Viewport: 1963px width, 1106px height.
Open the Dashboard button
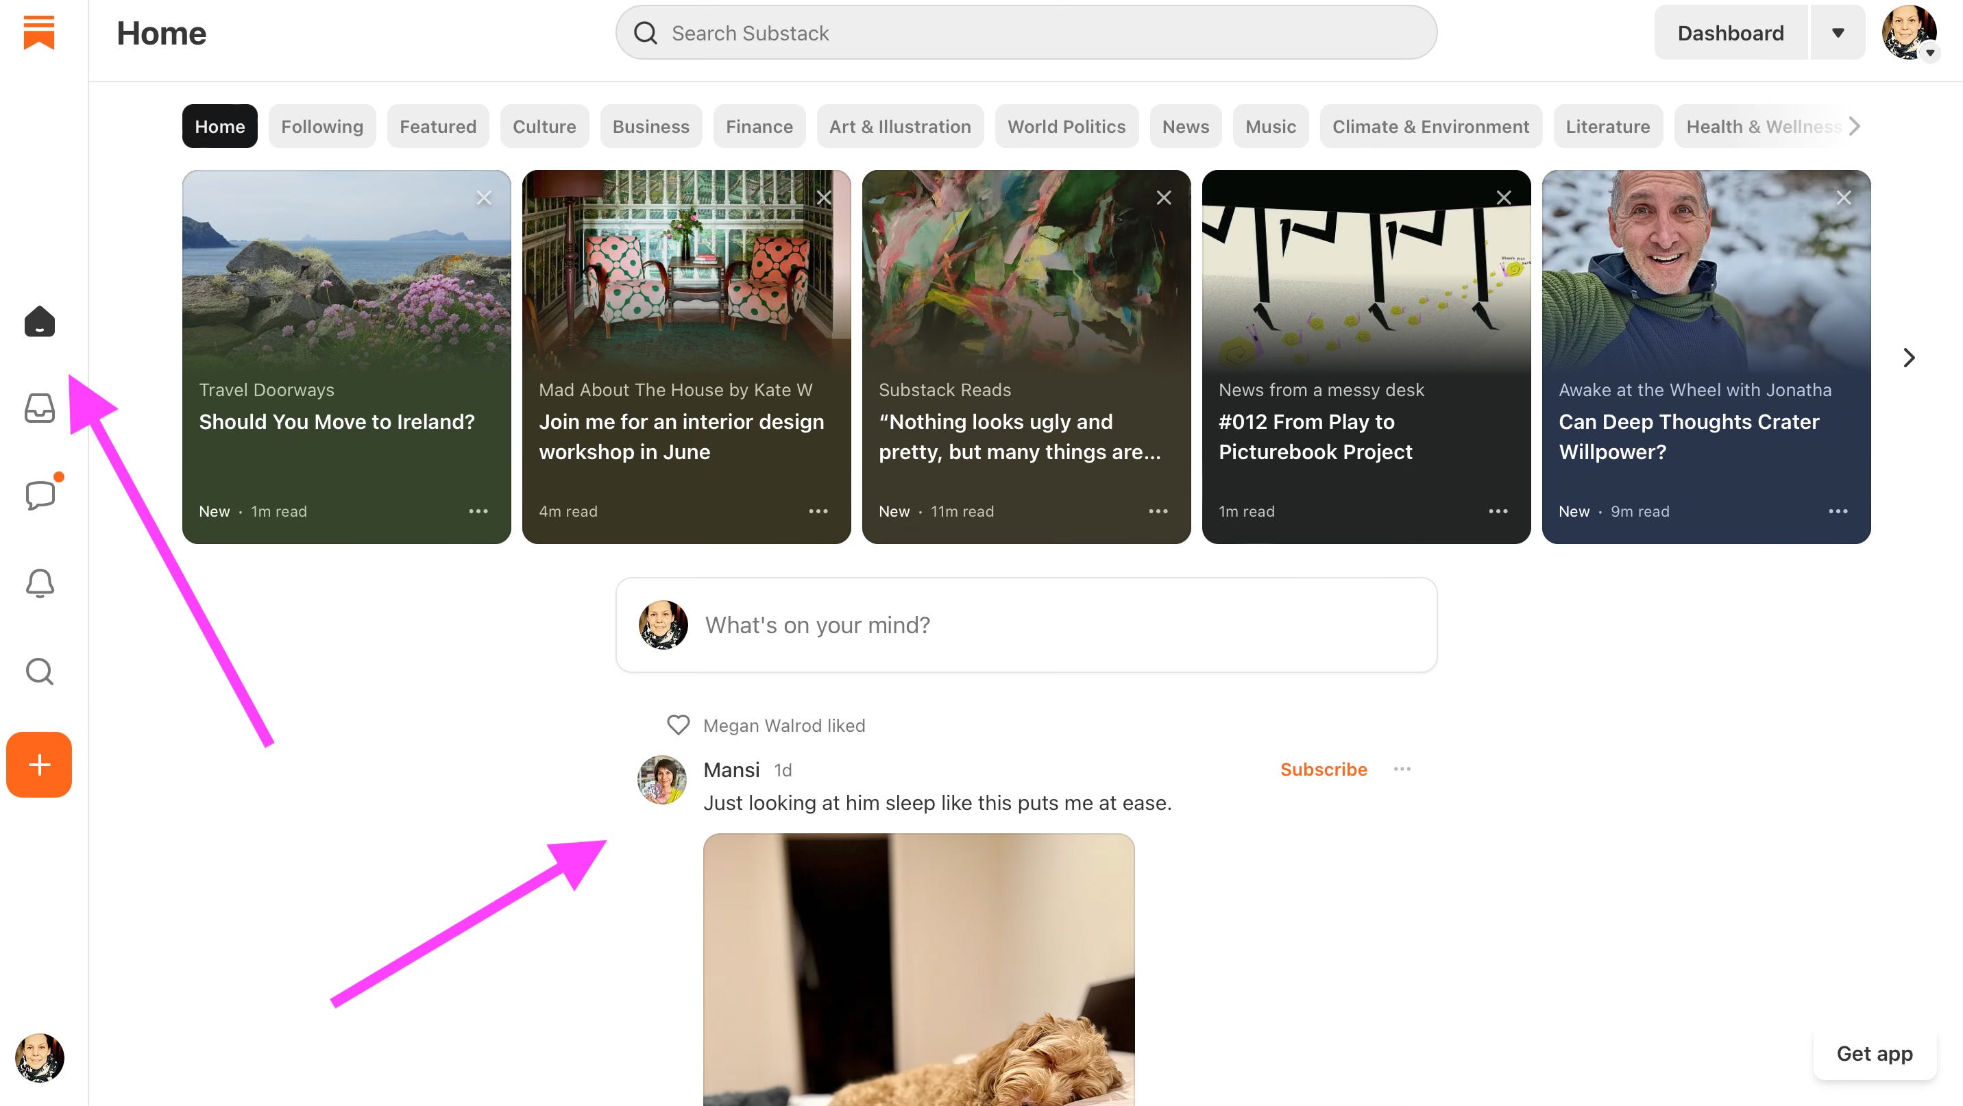[x=1731, y=33]
